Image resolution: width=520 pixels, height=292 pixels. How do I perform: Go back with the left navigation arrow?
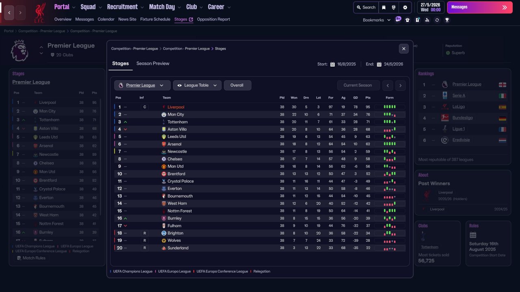9,13
